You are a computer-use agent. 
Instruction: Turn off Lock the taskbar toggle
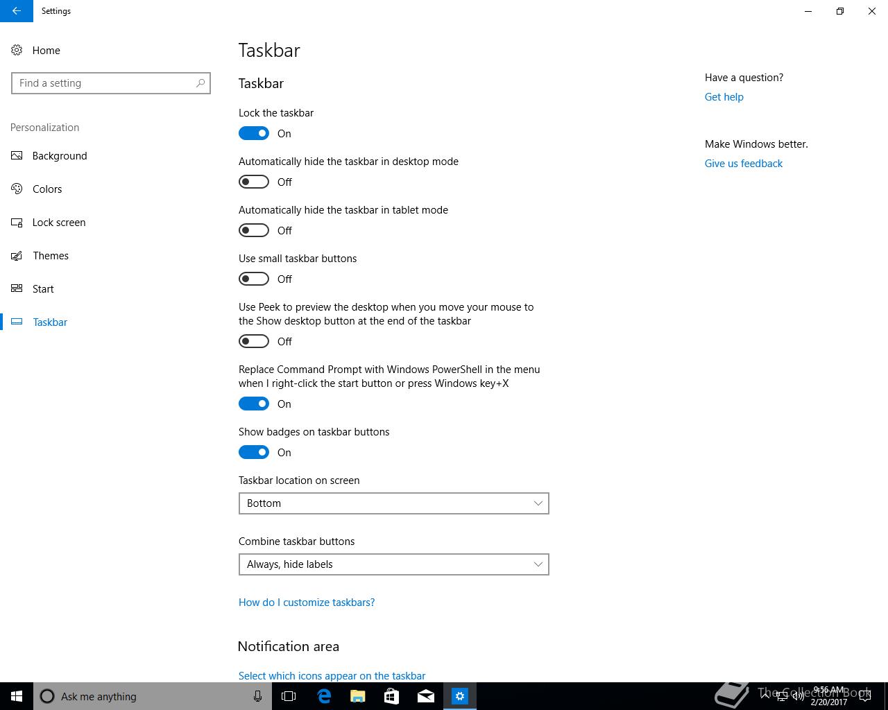click(254, 133)
